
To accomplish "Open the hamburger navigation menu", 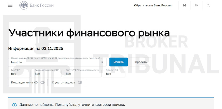I will point(10,5).
